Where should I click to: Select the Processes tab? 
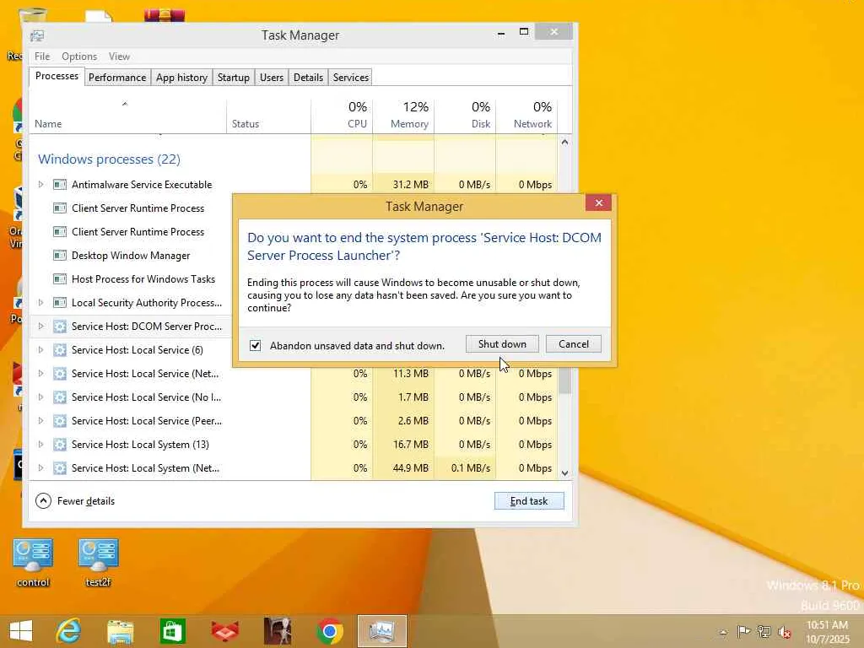(x=57, y=76)
